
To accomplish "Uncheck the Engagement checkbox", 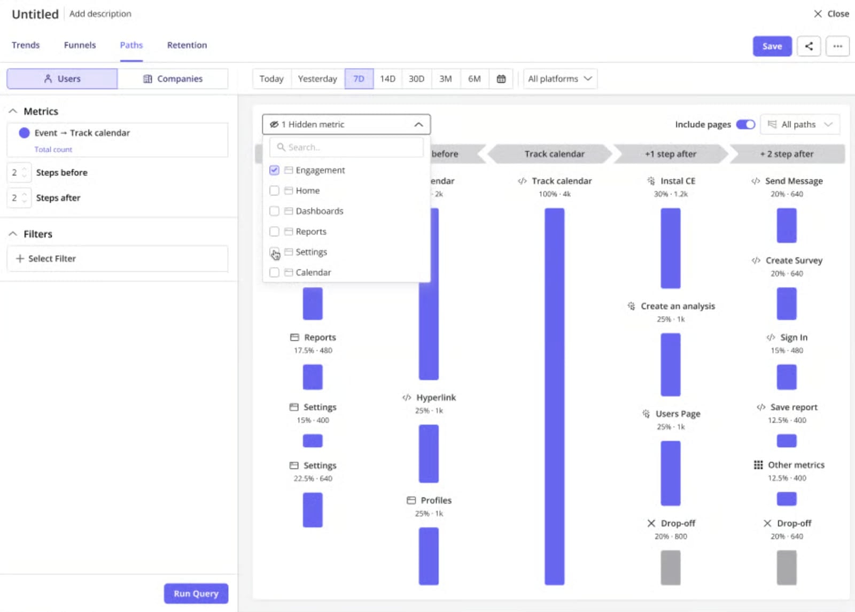I will 274,170.
